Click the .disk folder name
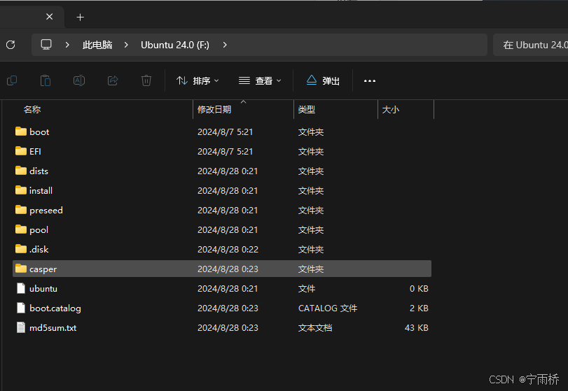The image size is (568, 391). click(39, 249)
